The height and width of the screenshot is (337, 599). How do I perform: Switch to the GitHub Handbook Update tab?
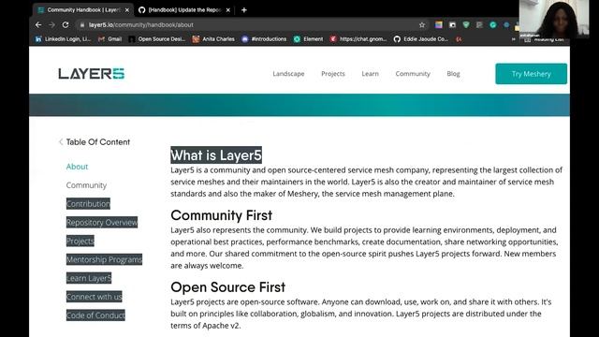pos(184,10)
